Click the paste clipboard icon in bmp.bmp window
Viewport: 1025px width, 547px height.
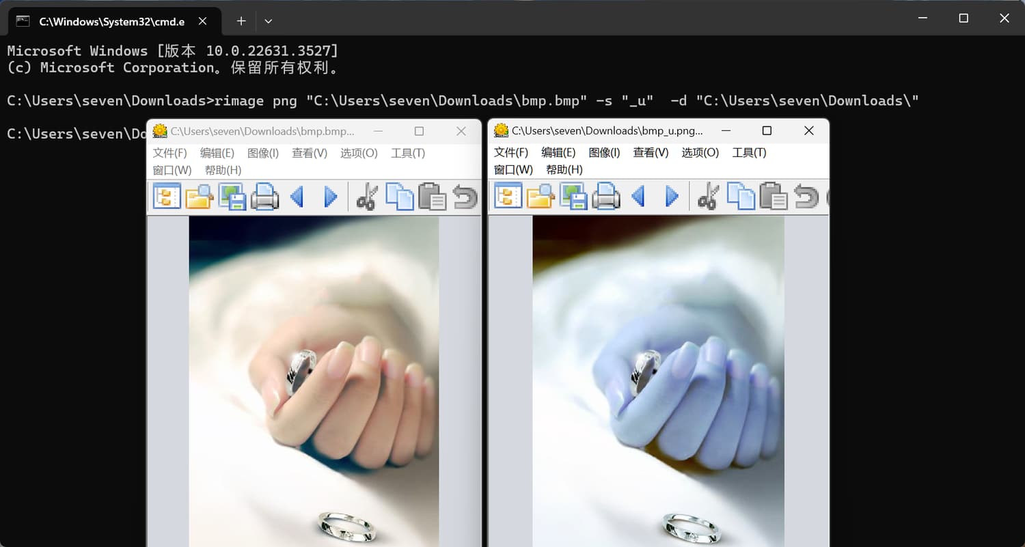(432, 197)
